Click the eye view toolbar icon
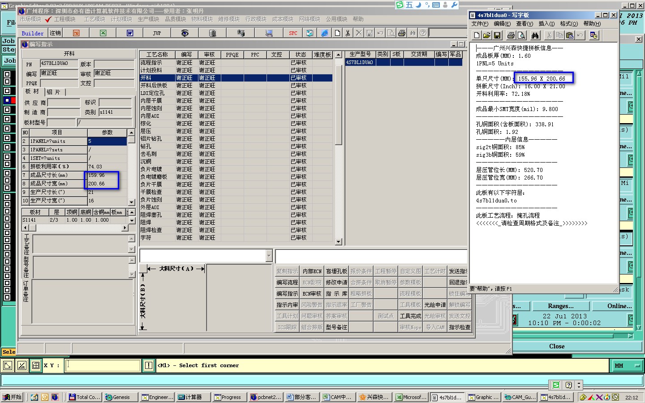The width and height of the screenshot is (645, 403). [185, 33]
